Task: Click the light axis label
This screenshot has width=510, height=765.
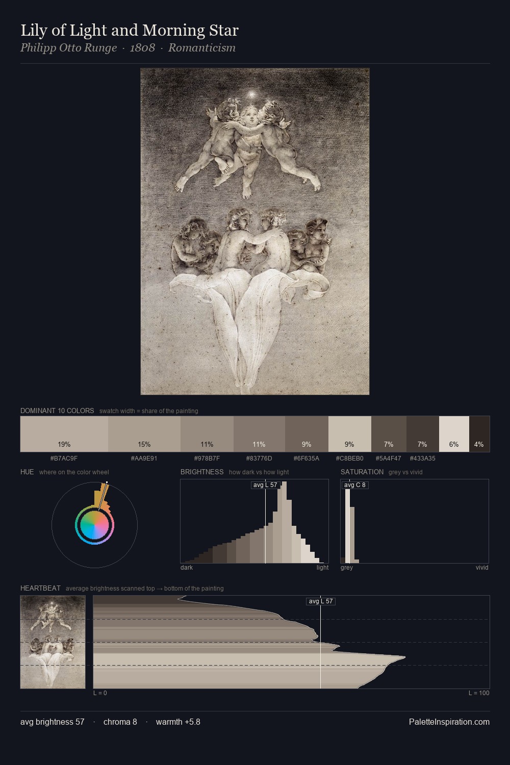Action: point(322,568)
